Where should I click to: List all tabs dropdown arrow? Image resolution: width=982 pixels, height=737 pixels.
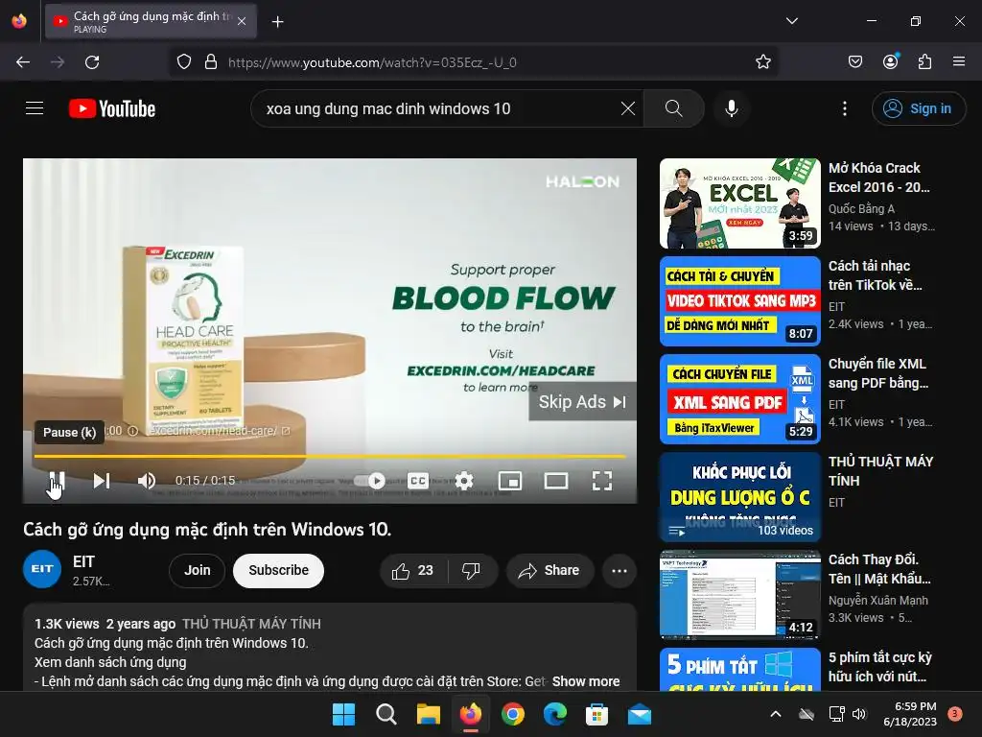[x=791, y=21]
